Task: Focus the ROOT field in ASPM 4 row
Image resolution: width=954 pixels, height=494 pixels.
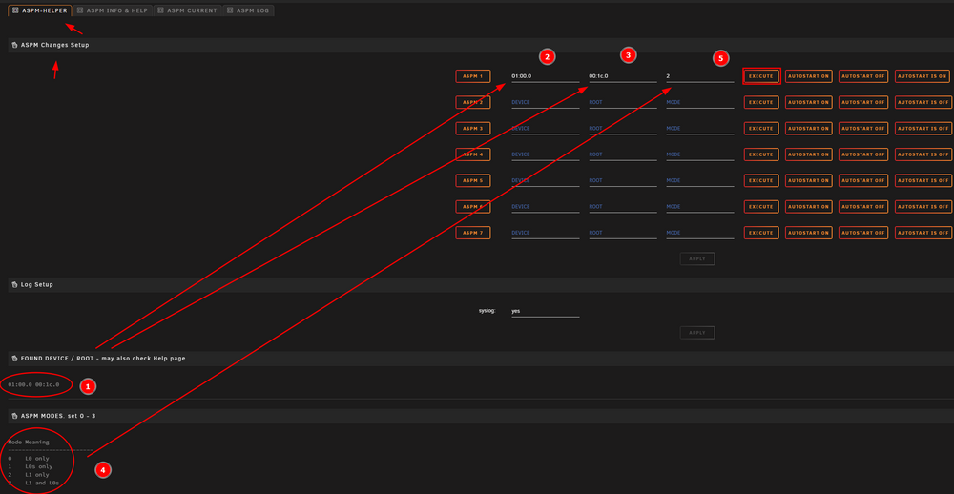Action: 622,155
